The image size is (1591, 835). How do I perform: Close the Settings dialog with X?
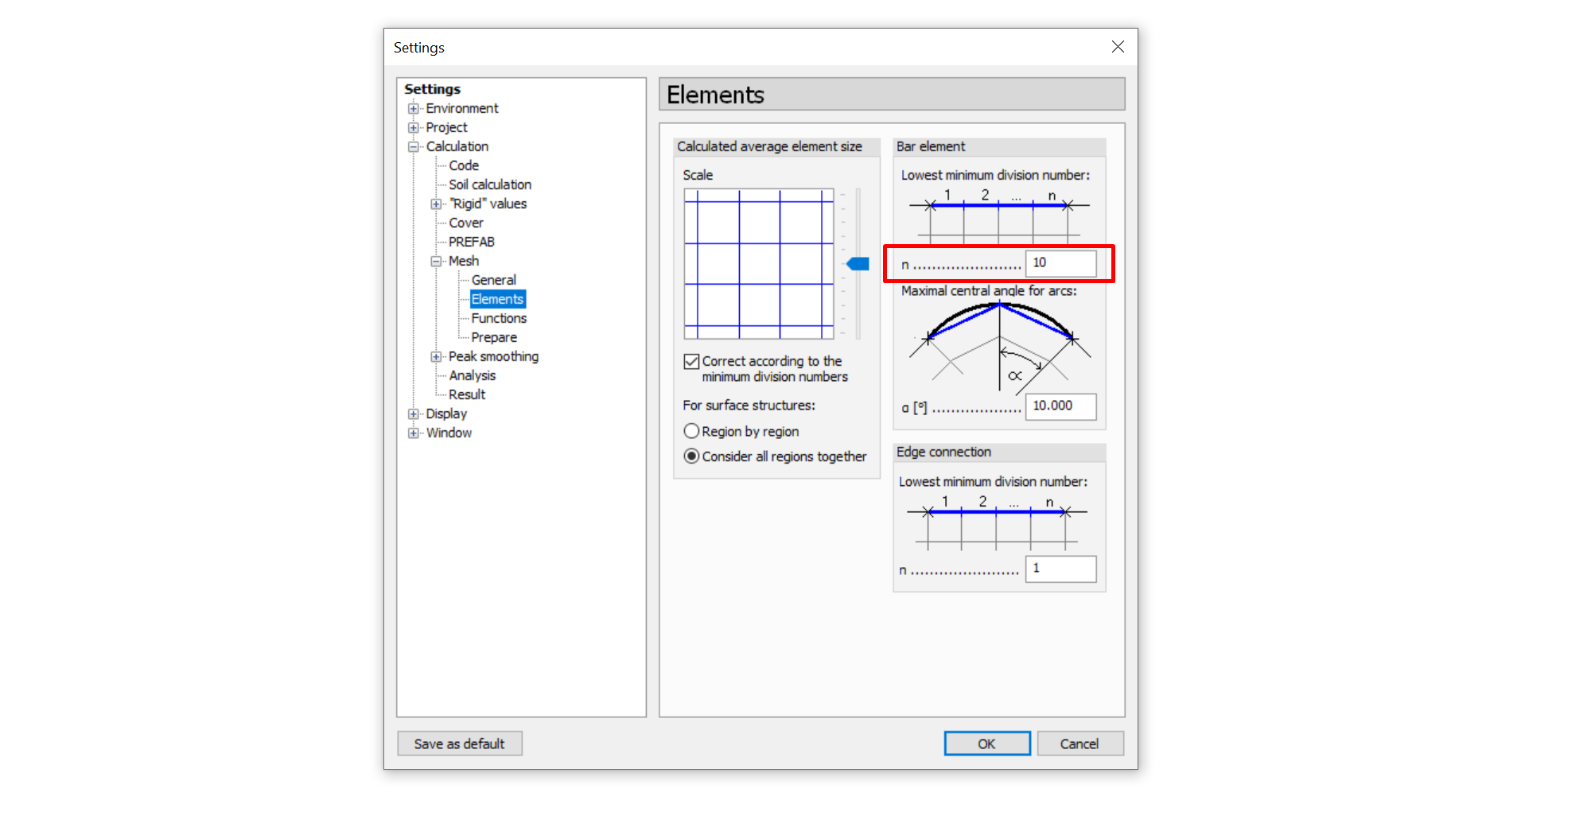tap(1118, 47)
